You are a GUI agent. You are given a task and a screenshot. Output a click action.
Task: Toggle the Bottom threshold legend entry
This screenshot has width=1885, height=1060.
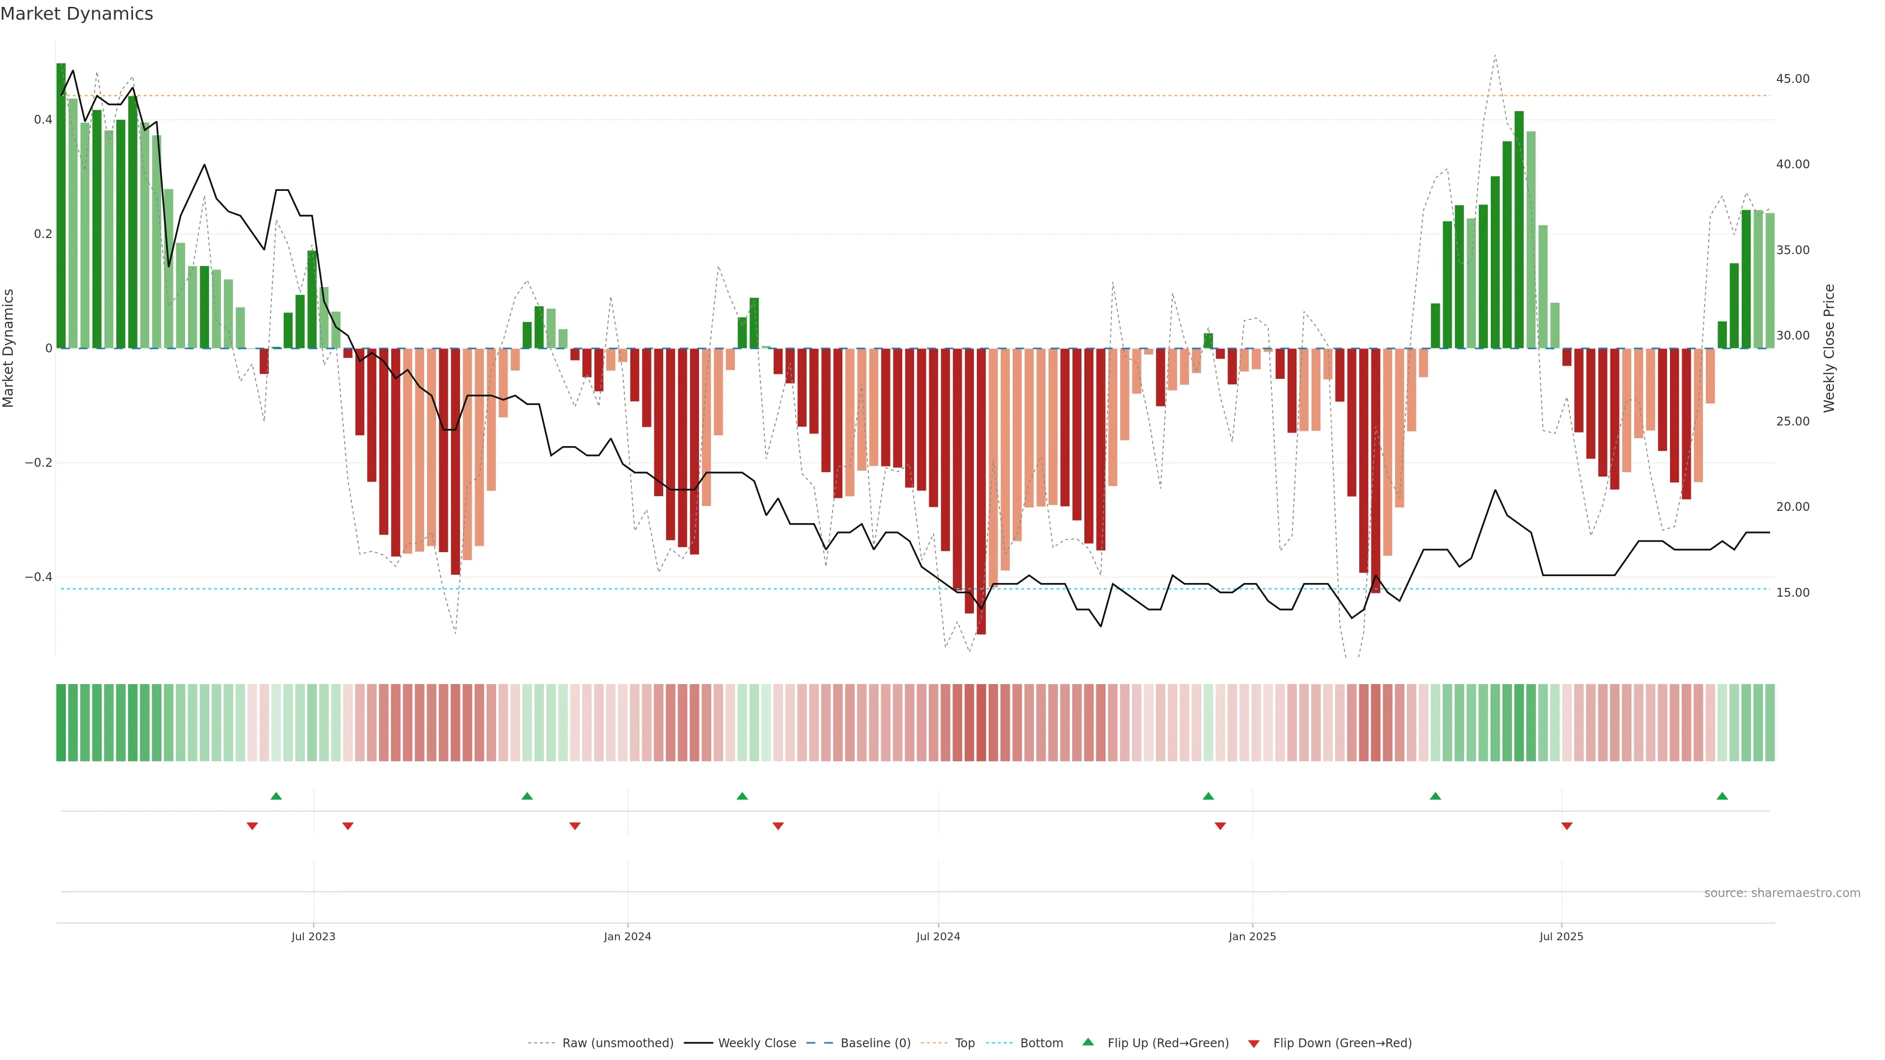pyautogui.click(x=1041, y=1043)
